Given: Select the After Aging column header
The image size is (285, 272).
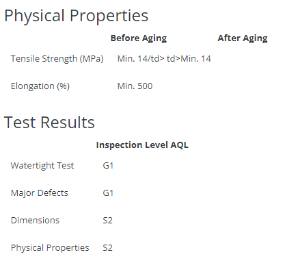Looking at the screenshot, I should pos(243,38).
